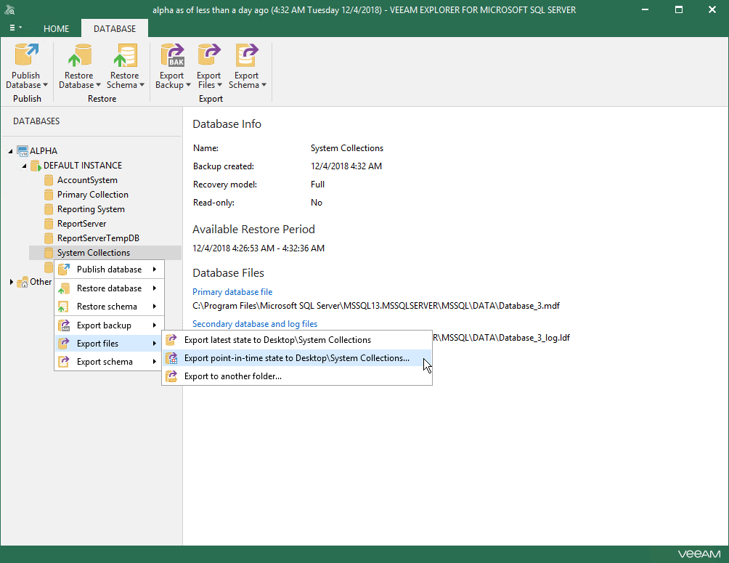Image resolution: width=729 pixels, height=563 pixels.
Task: Select the Reporting System database
Action: coord(91,209)
